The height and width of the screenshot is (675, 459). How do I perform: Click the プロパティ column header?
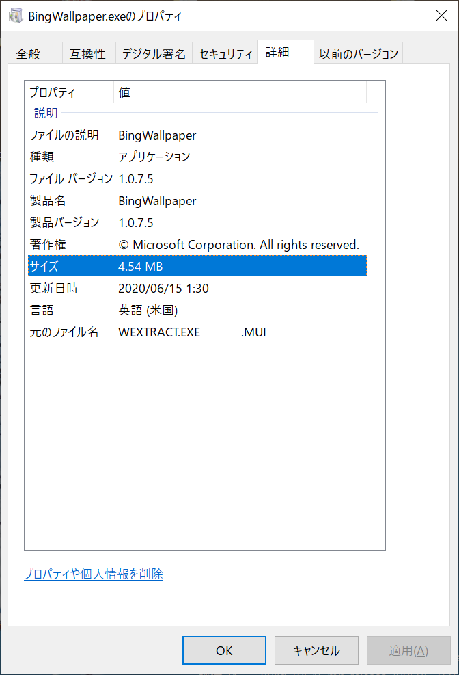[x=70, y=92]
